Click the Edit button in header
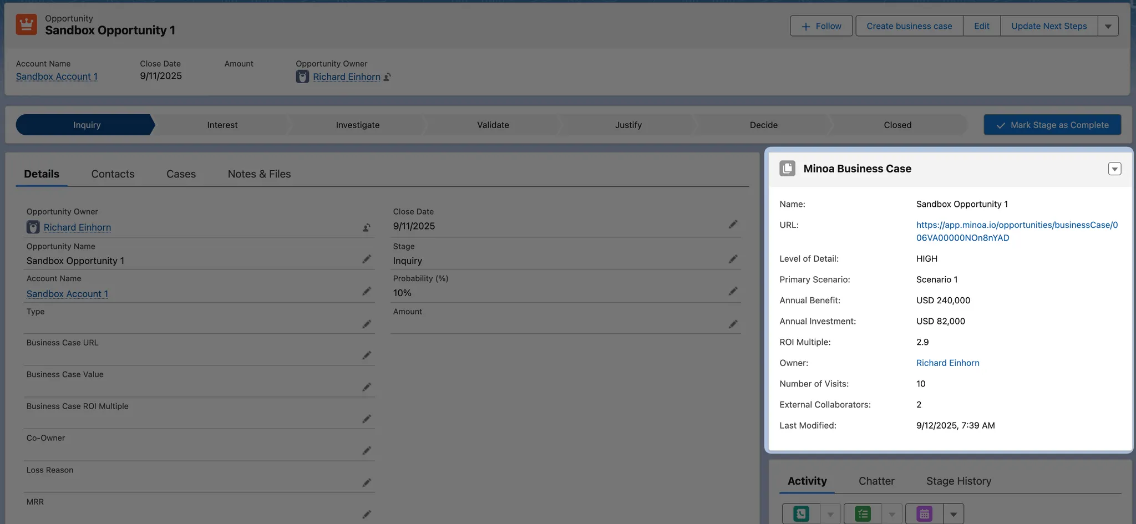This screenshot has height=524, width=1136. (x=982, y=26)
